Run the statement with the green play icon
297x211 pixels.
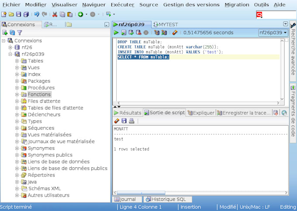pos(116,33)
